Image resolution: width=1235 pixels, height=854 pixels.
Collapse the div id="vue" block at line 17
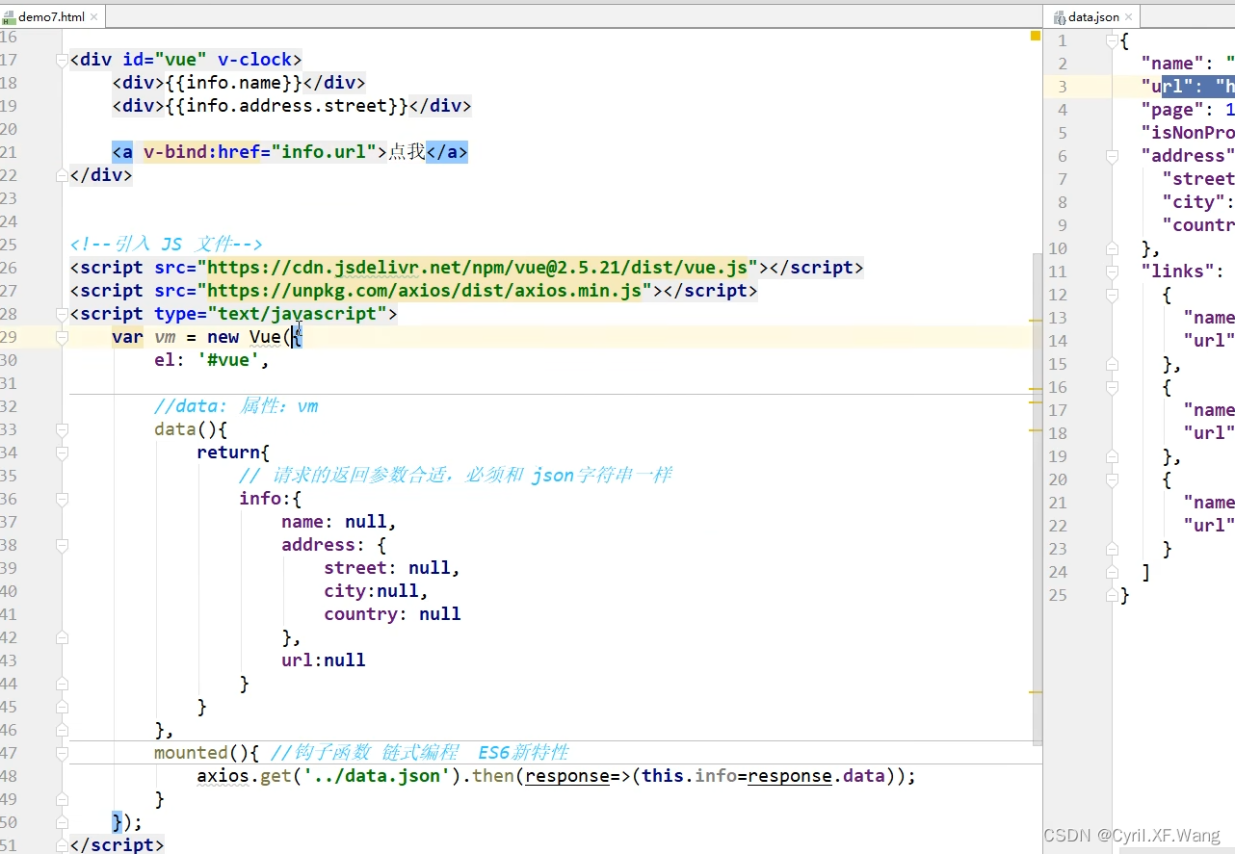point(62,60)
